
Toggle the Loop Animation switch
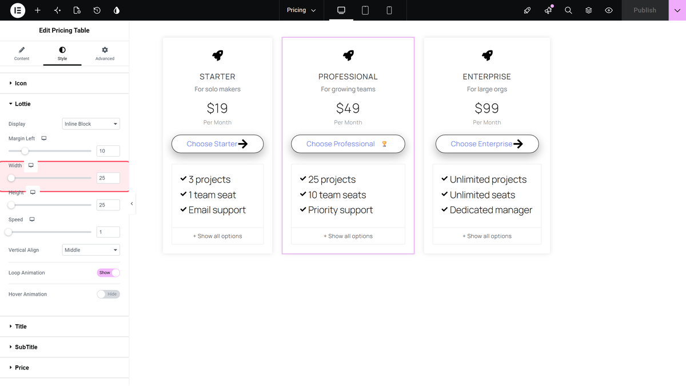click(x=109, y=273)
